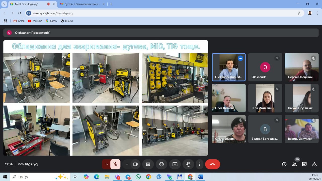Expand audio settings arrow beside microphone

coord(107,164)
